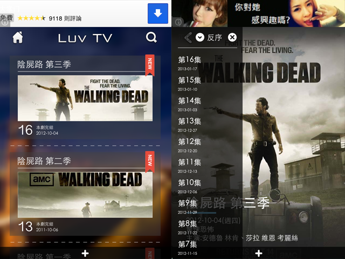Play episode 第14集
Screen dimensions: 345x259
point(189,101)
